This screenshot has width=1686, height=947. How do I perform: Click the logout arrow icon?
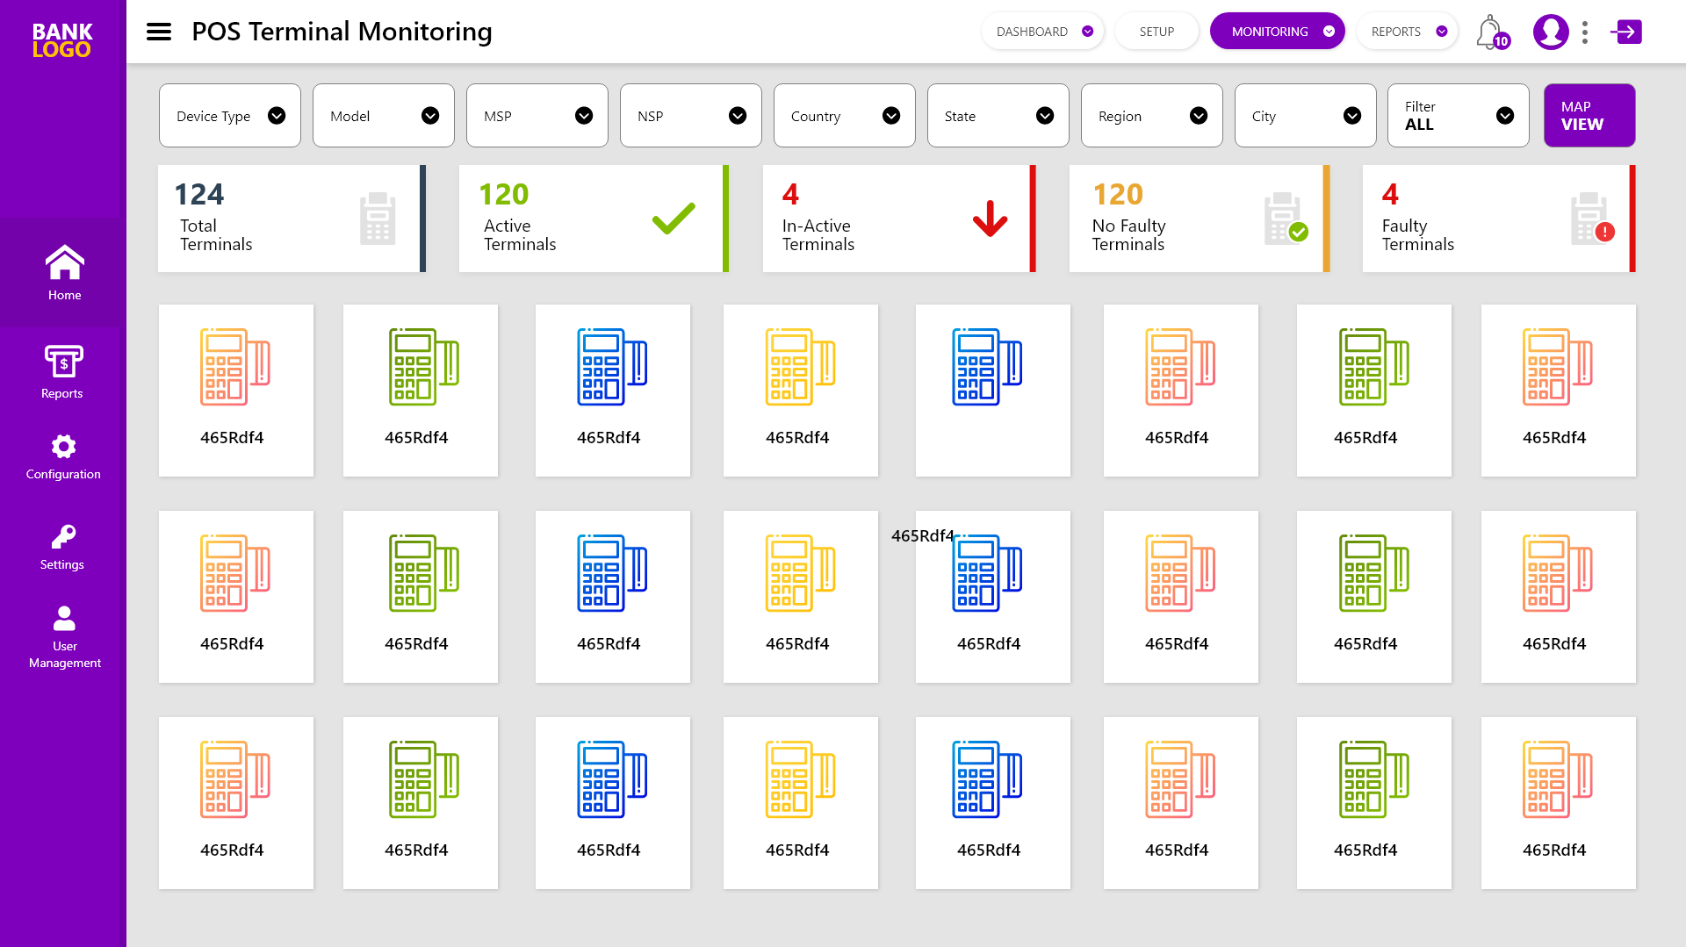(1625, 32)
